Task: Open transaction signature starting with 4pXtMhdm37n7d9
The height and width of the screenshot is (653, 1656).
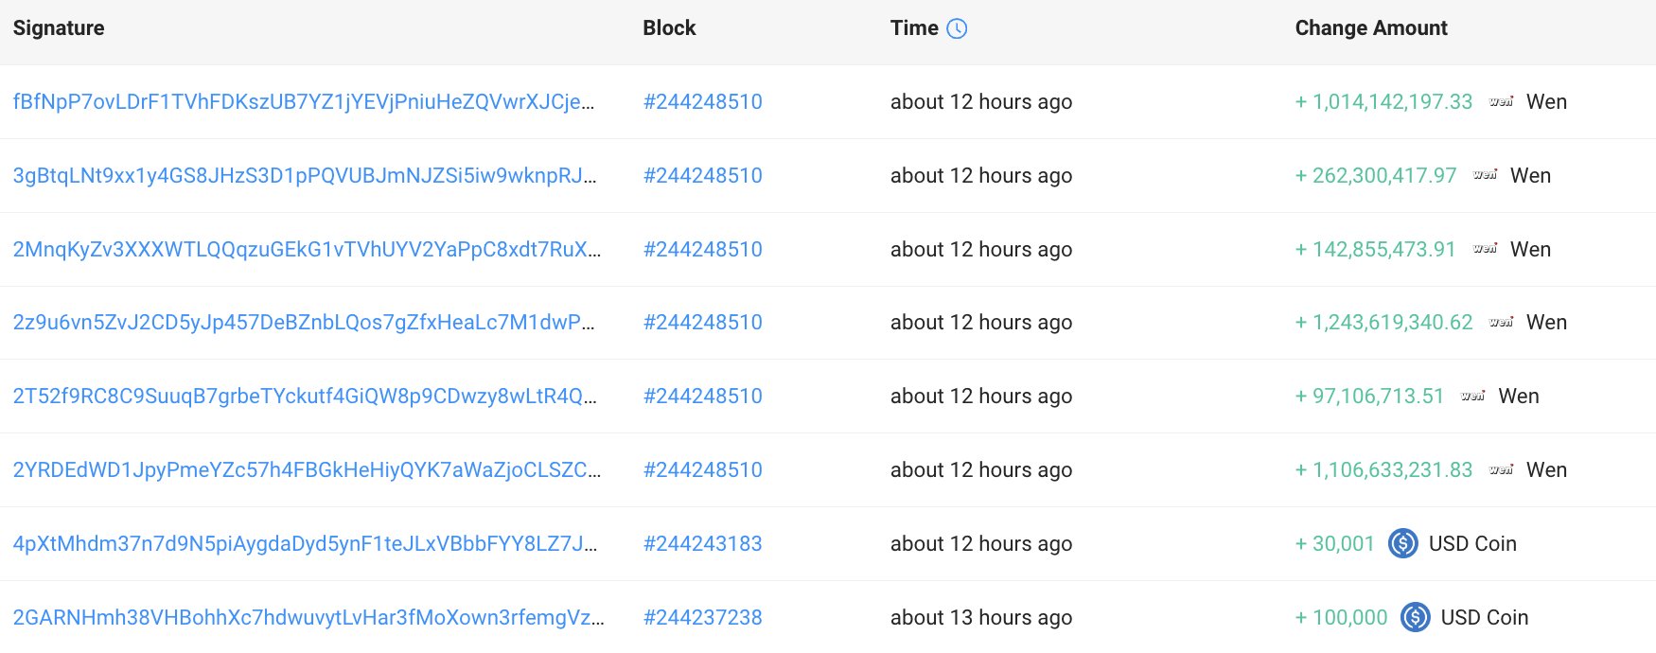Action: 304,543
